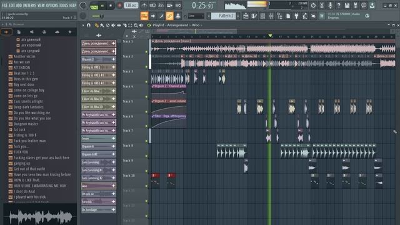Select the Filter cutoff automation clip on Track 6
This screenshot has width=400, height=225.
pos(169,121)
